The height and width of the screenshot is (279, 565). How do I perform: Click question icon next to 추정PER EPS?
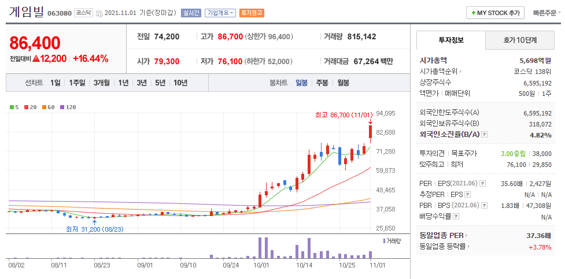468,195
